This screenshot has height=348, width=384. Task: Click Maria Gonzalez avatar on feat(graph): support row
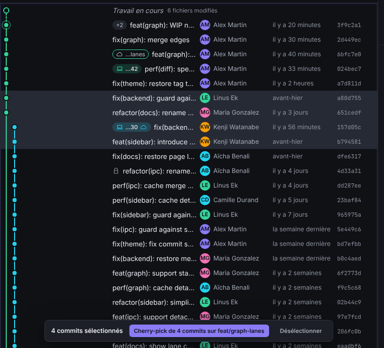pos(205,273)
